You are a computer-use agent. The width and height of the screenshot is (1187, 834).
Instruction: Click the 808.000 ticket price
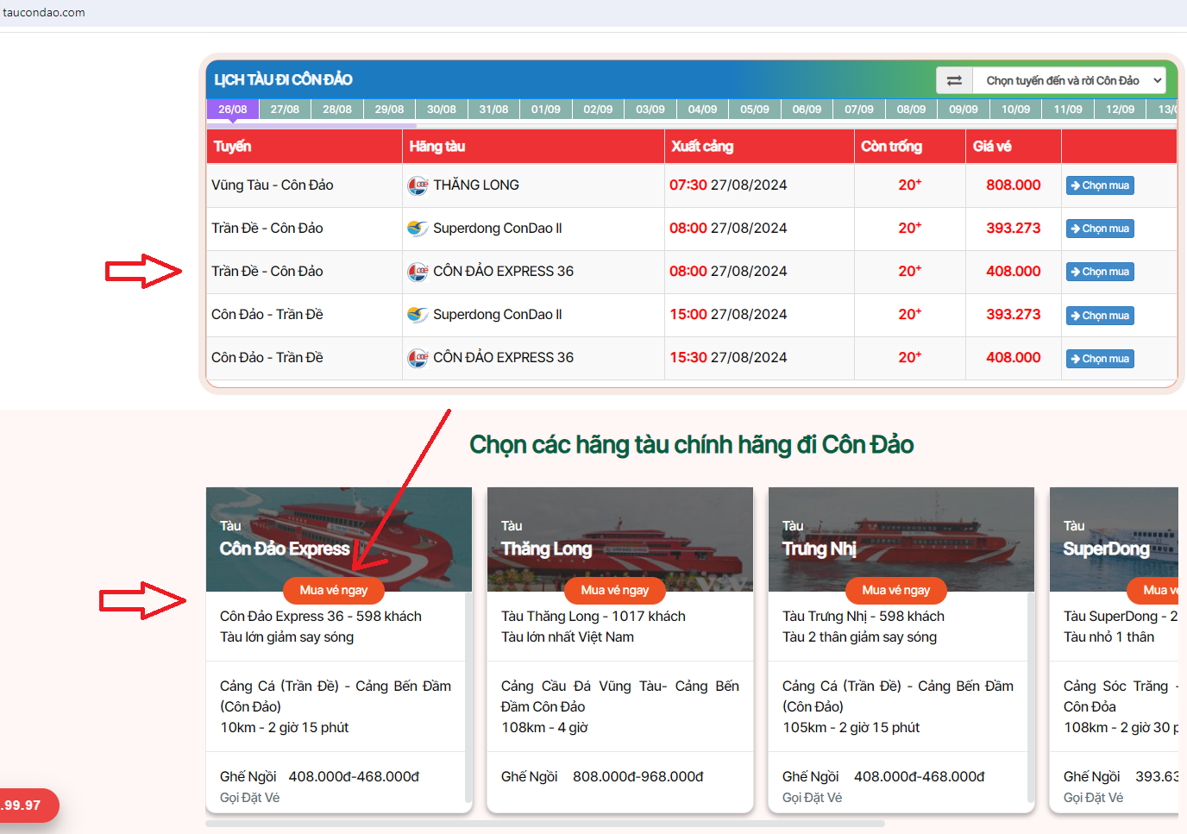point(1014,185)
